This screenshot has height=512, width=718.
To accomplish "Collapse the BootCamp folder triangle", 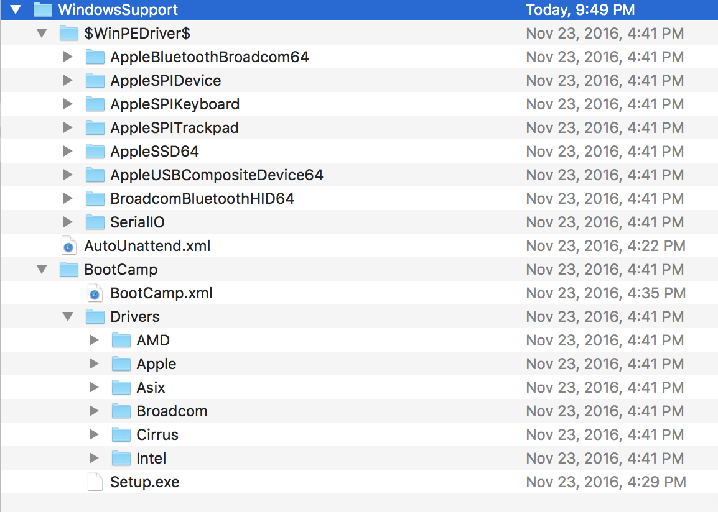I will pyautogui.click(x=42, y=269).
